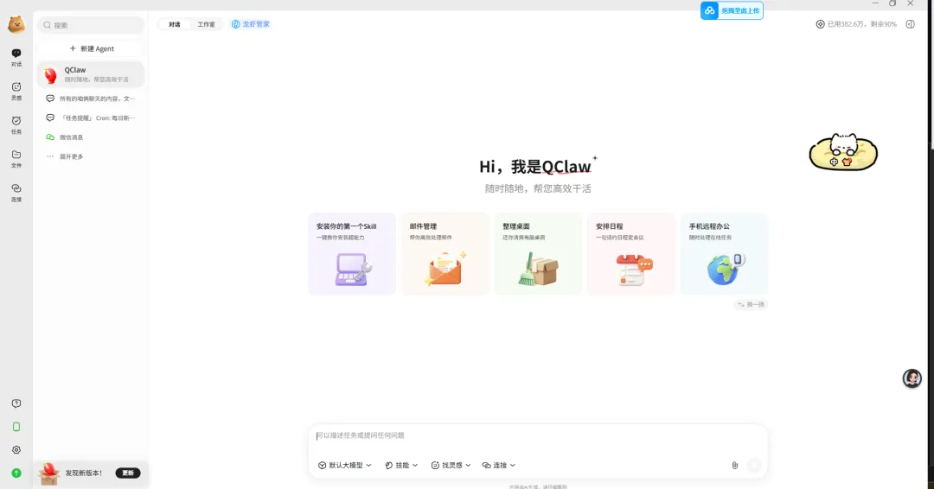The image size is (934, 489).
Task: Click the 可以描述任务或提问任何问题 message input
Action: [x=538, y=436]
